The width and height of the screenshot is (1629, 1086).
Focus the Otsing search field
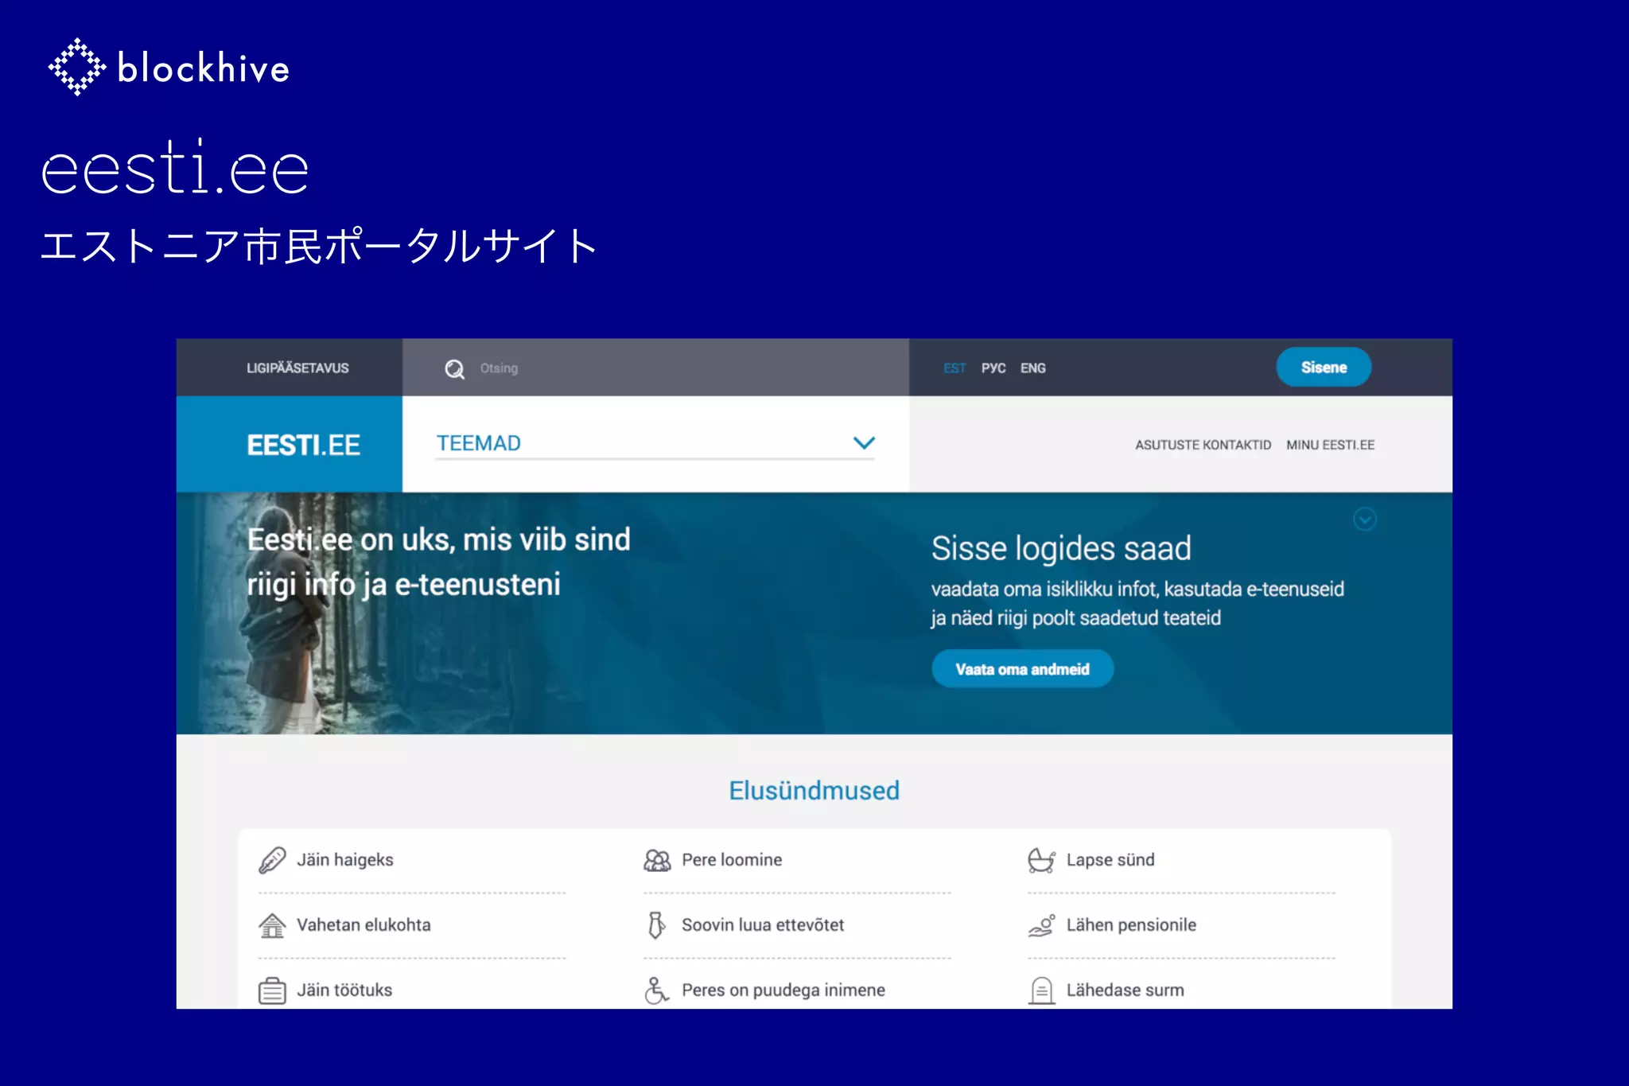click(655, 368)
